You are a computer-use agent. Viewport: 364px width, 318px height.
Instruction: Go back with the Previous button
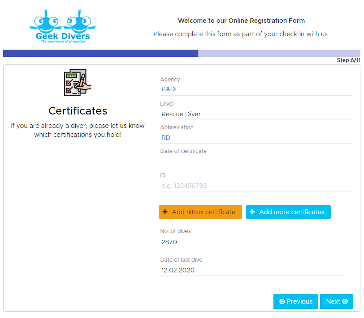pyautogui.click(x=296, y=301)
